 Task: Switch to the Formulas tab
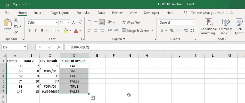pyautogui.click(x=83, y=13)
